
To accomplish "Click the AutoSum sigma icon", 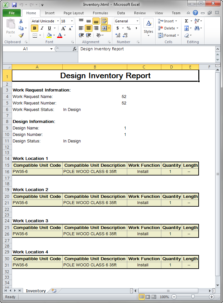I will 186,21.
